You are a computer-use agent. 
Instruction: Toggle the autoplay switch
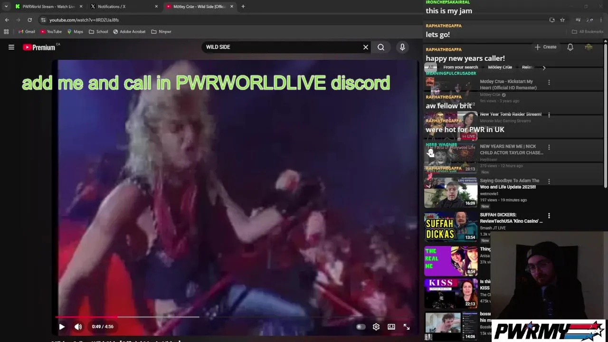[361, 327]
